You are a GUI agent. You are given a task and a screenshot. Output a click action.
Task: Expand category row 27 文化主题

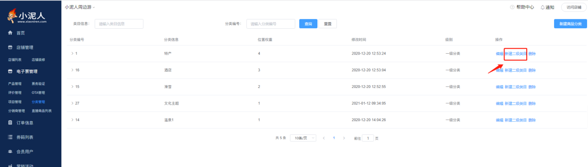pos(72,103)
